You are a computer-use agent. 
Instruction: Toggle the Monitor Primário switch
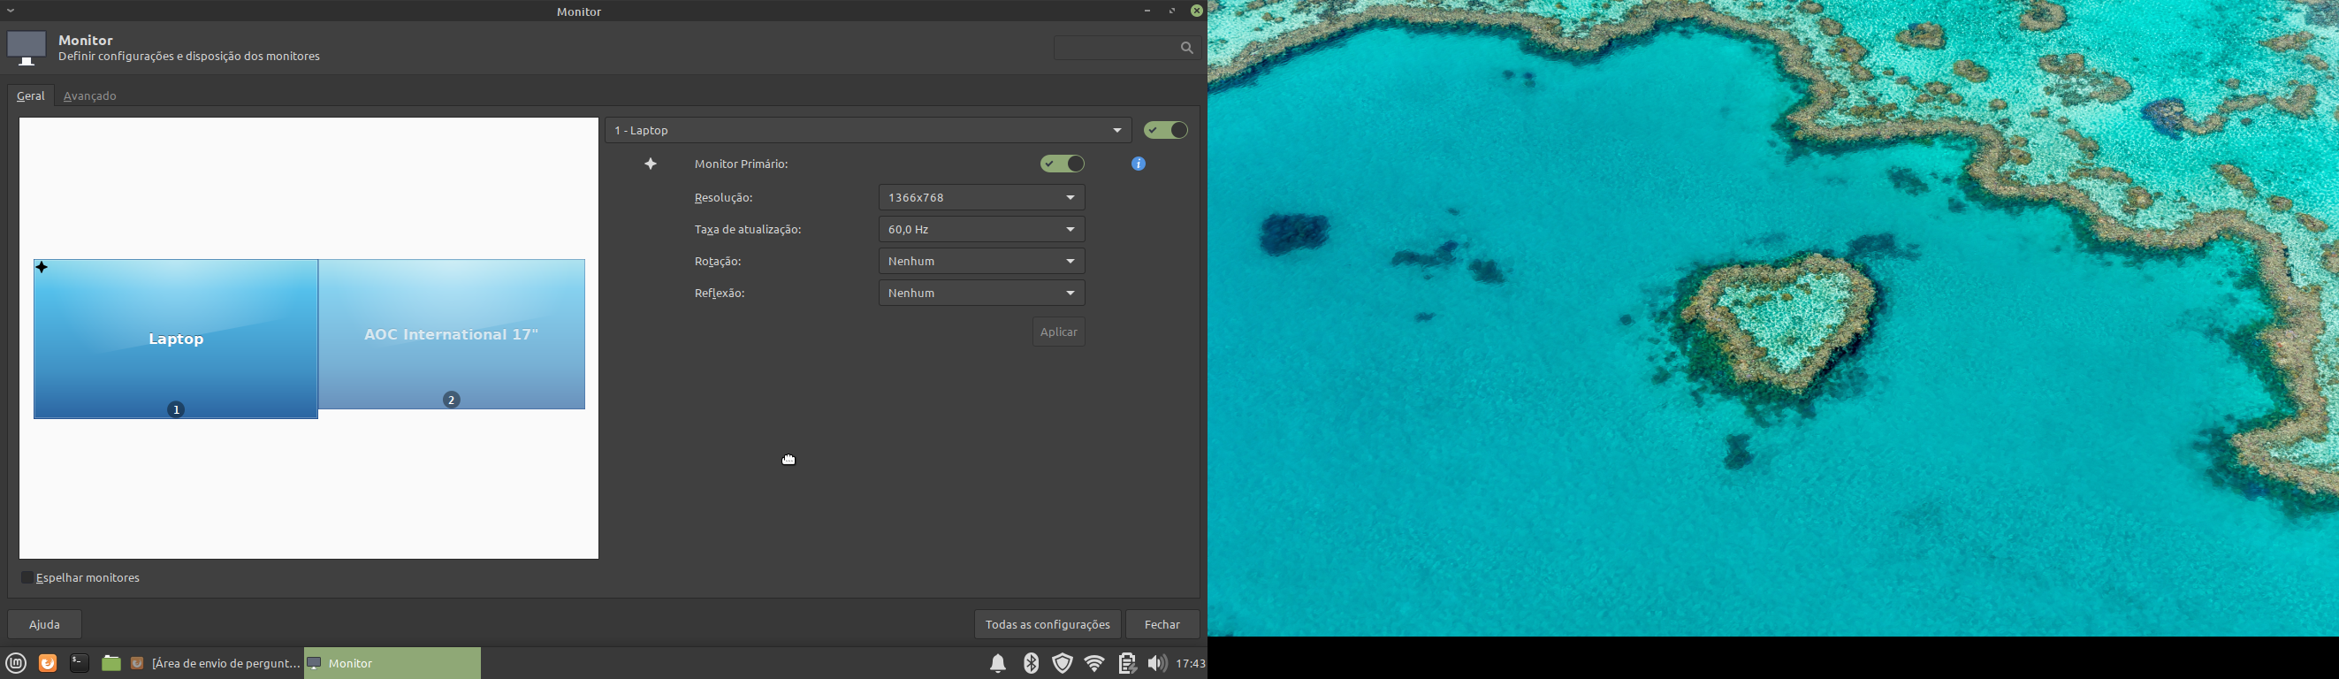(1063, 164)
